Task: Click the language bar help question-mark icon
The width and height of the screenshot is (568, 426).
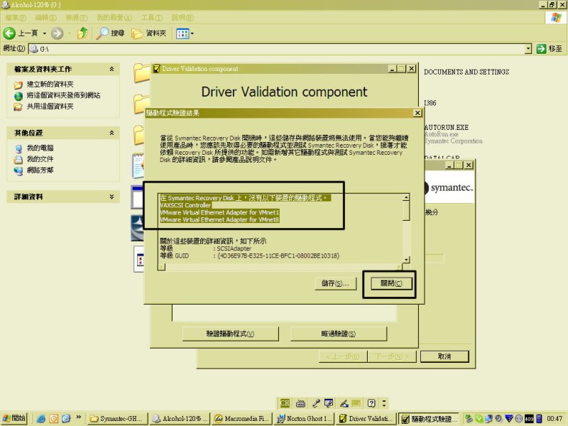Action: click(371, 403)
